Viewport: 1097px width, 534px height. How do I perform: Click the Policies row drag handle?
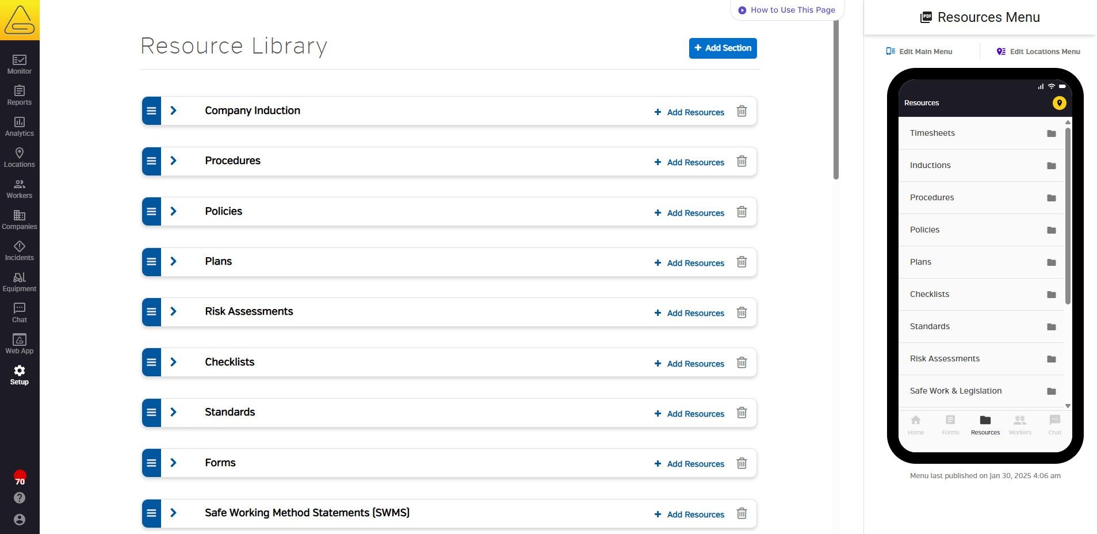151,211
